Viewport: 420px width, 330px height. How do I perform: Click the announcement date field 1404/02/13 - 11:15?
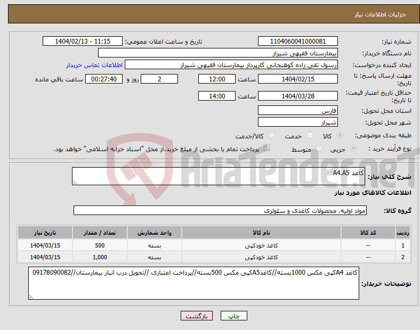[83, 41]
